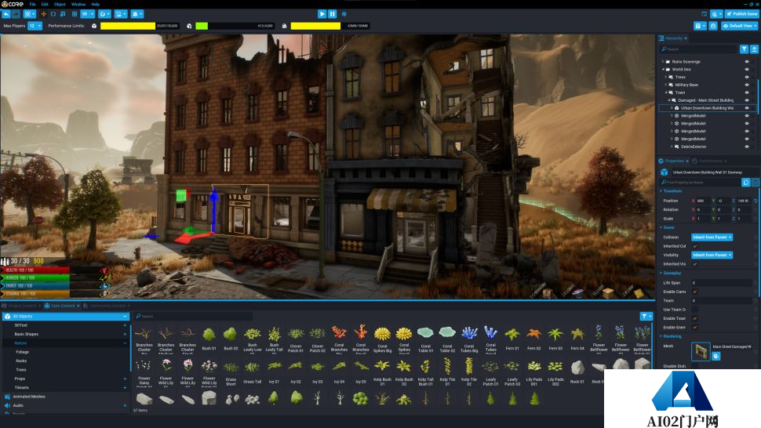Open the save options dropdown in toolbar
The height and width of the screenshot is (428, 761).
tap(137, 14)
